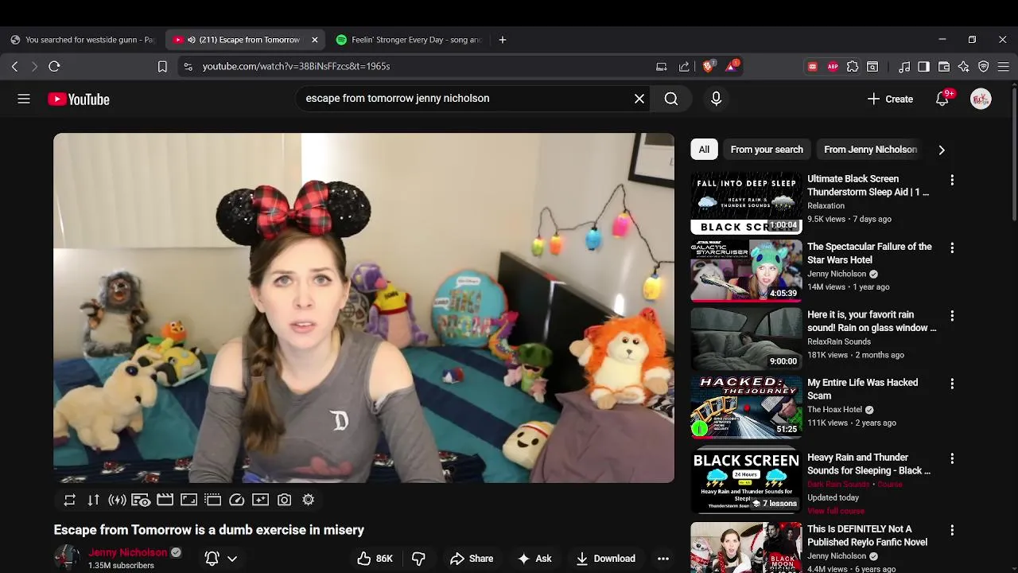Select the From Jenny Nicholson chip
The width and height of the screenshot is (1018, 573).
pyautogui.click(x=870, y=150)
